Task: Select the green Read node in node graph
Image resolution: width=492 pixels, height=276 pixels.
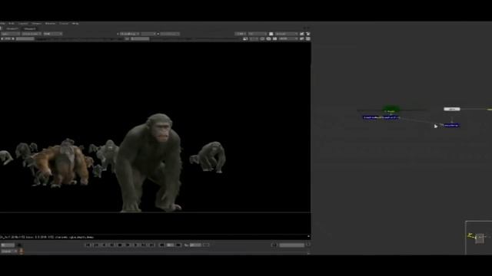Action: 391,110
